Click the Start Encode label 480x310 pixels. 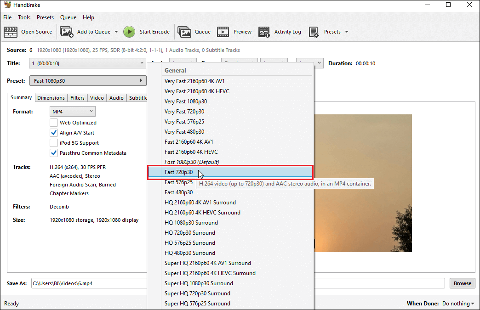(x=154, y=32)
